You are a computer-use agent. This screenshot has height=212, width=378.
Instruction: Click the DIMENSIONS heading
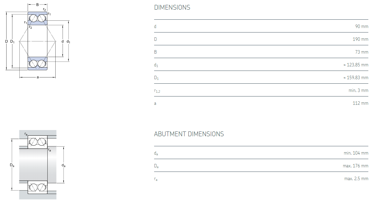[x=172, y=7]
